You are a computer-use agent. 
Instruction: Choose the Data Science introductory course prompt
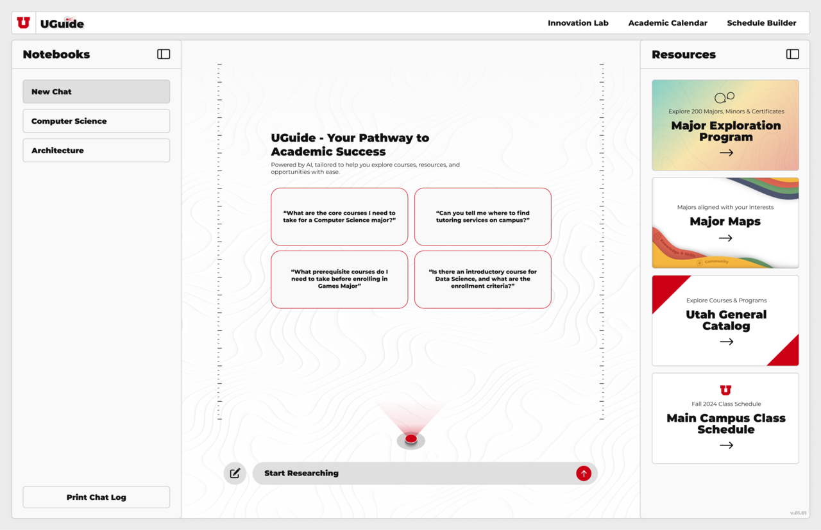pos(483,279)
